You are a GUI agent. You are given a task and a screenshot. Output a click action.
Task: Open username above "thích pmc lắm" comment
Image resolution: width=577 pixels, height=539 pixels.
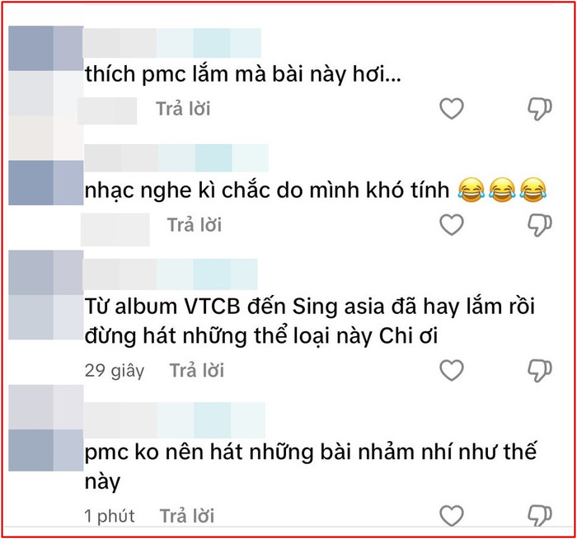(171, 43)
